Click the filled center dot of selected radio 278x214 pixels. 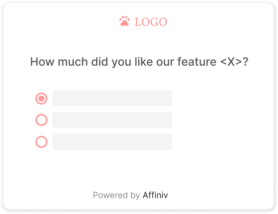click(41, 99)
